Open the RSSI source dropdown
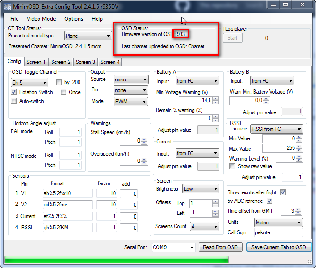This screenshot has height=268, width=316. 276,129
